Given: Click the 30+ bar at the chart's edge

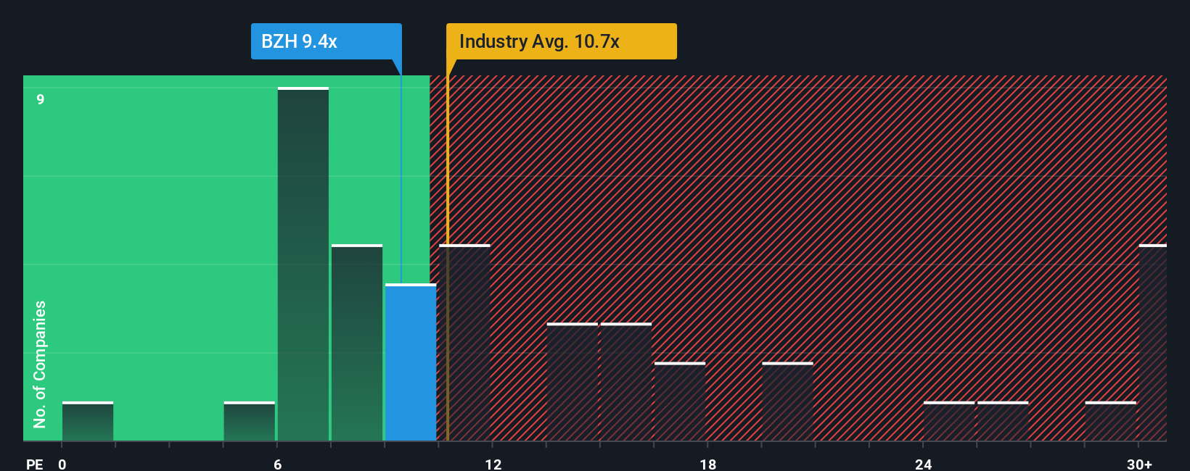Looking at the screenshot, I should click(x=1153, y=343).
